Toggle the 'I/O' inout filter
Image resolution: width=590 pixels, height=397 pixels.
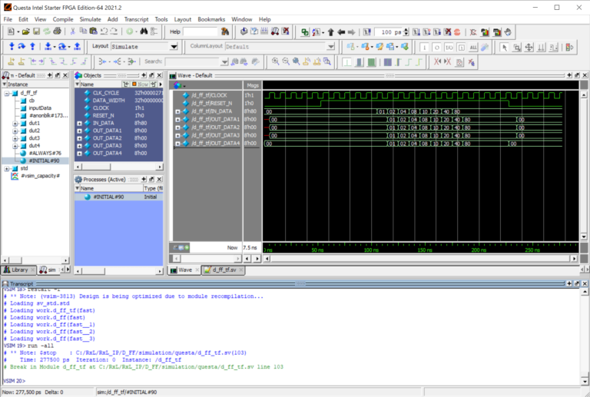(x=449, y=47)
